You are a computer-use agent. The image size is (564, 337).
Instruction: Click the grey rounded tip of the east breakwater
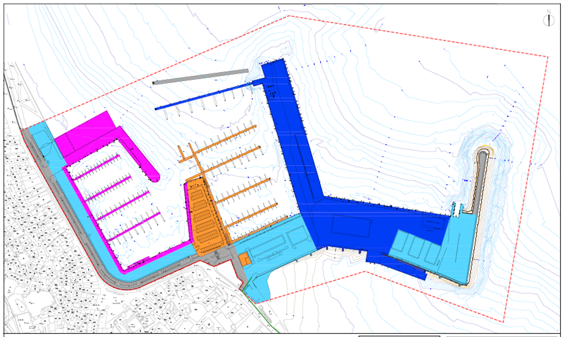(x=484, y=156)
